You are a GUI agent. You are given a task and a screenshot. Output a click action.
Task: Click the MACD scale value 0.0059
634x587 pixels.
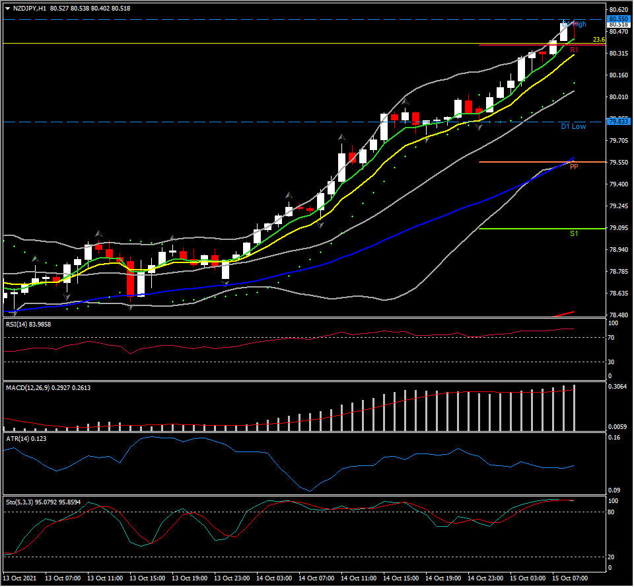point(618,426)
